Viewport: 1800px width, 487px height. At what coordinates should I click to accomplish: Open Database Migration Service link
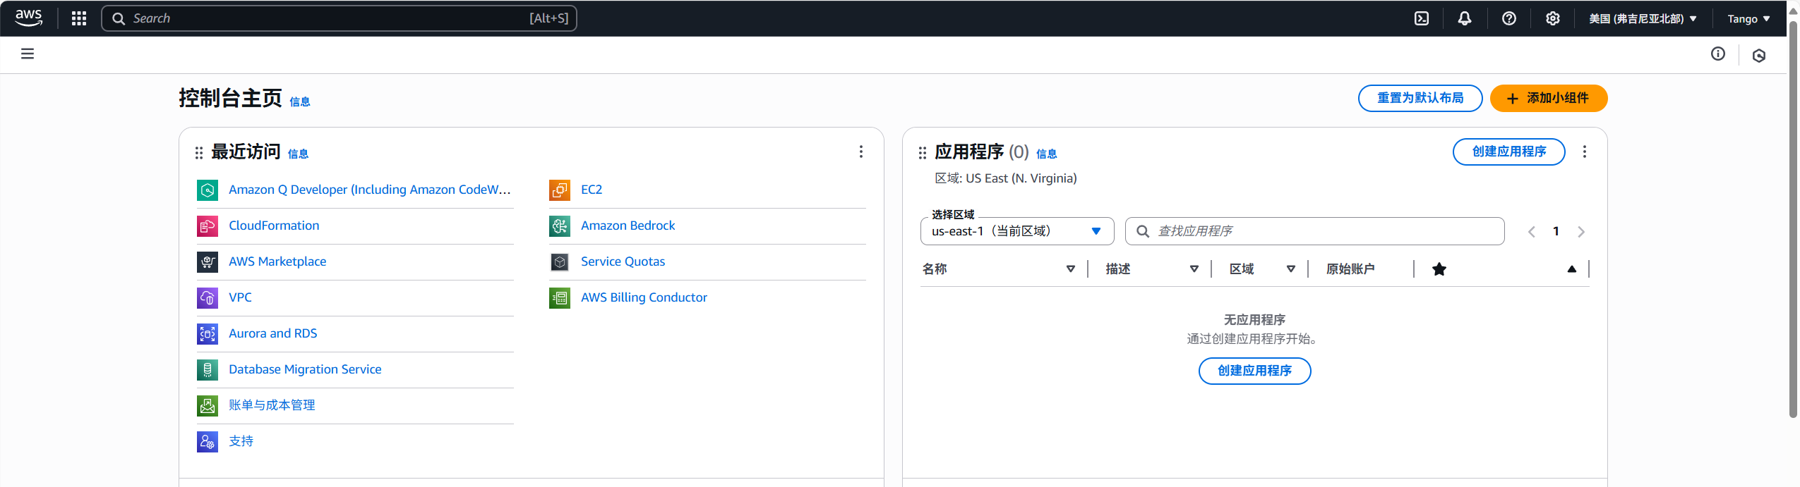click(305, 369)
